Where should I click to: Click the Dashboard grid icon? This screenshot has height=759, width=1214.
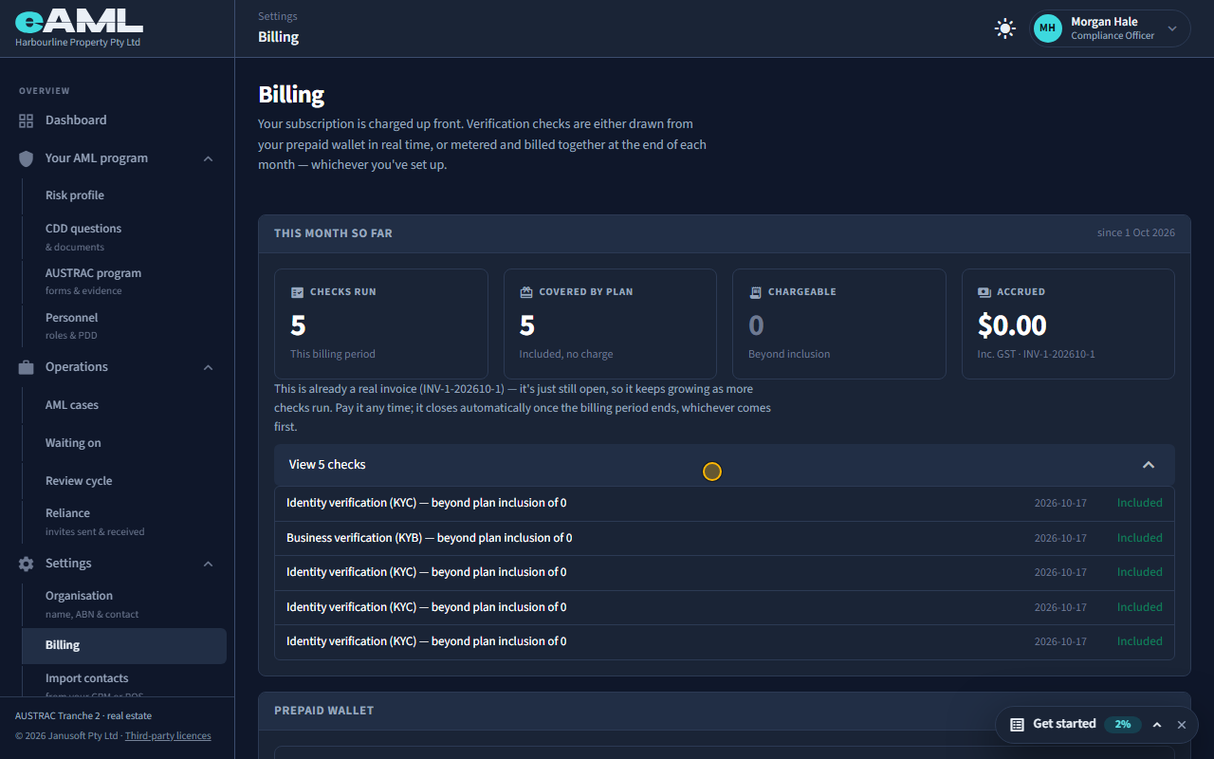click(x=26, y=120)
